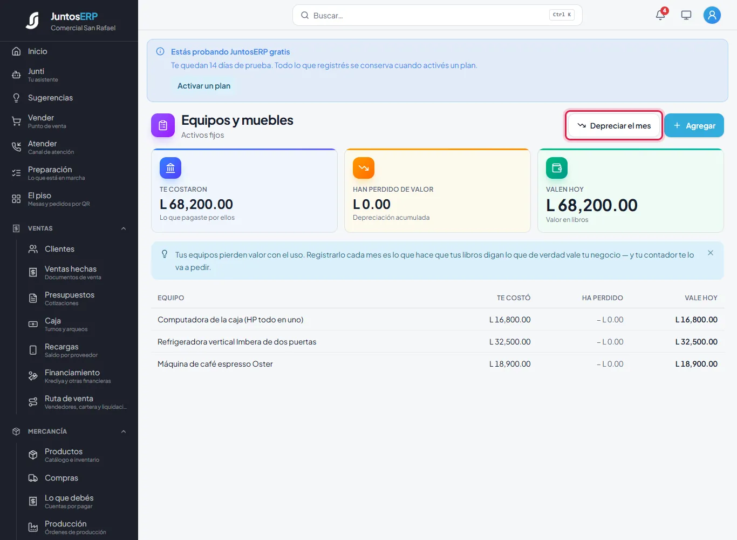Image resolution: width=737 pixels, height=540 pixels.
Task: Click the Compras truck icon
Action: tap(33, 478)
